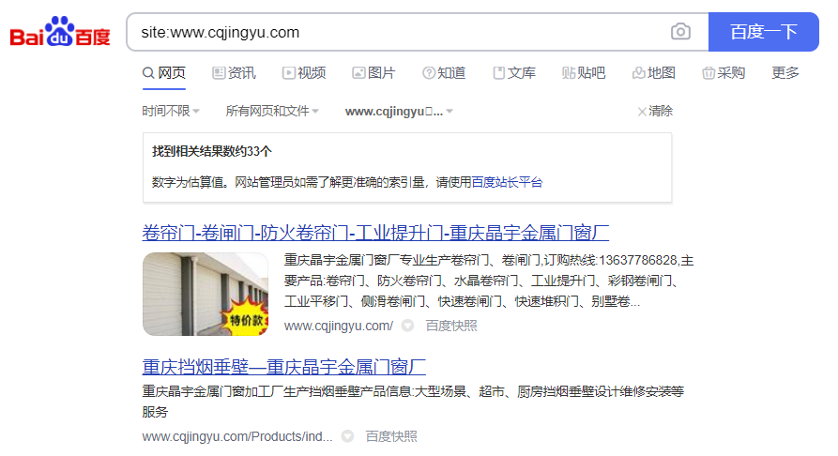Open www.cqjingyu.com/ URL link

(339, 326)
